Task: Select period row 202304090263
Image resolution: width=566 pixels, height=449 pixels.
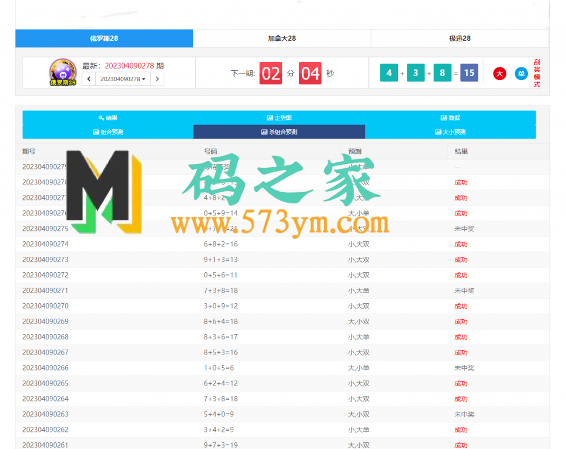Action: click(x=282, y=414)
